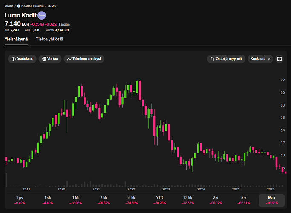Open Nasdaq Helsinki breadcrumb link
291x213 pixels.
[x=32, y=6]
